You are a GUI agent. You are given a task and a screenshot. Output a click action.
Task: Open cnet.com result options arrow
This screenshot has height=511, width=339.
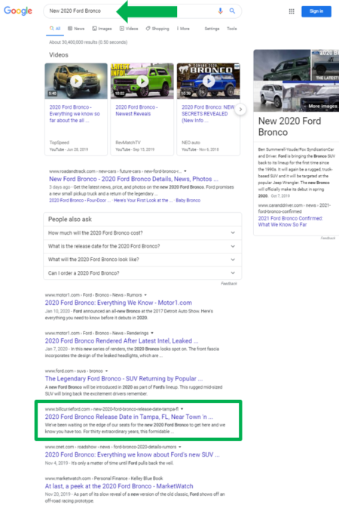(x=179, y=447)
